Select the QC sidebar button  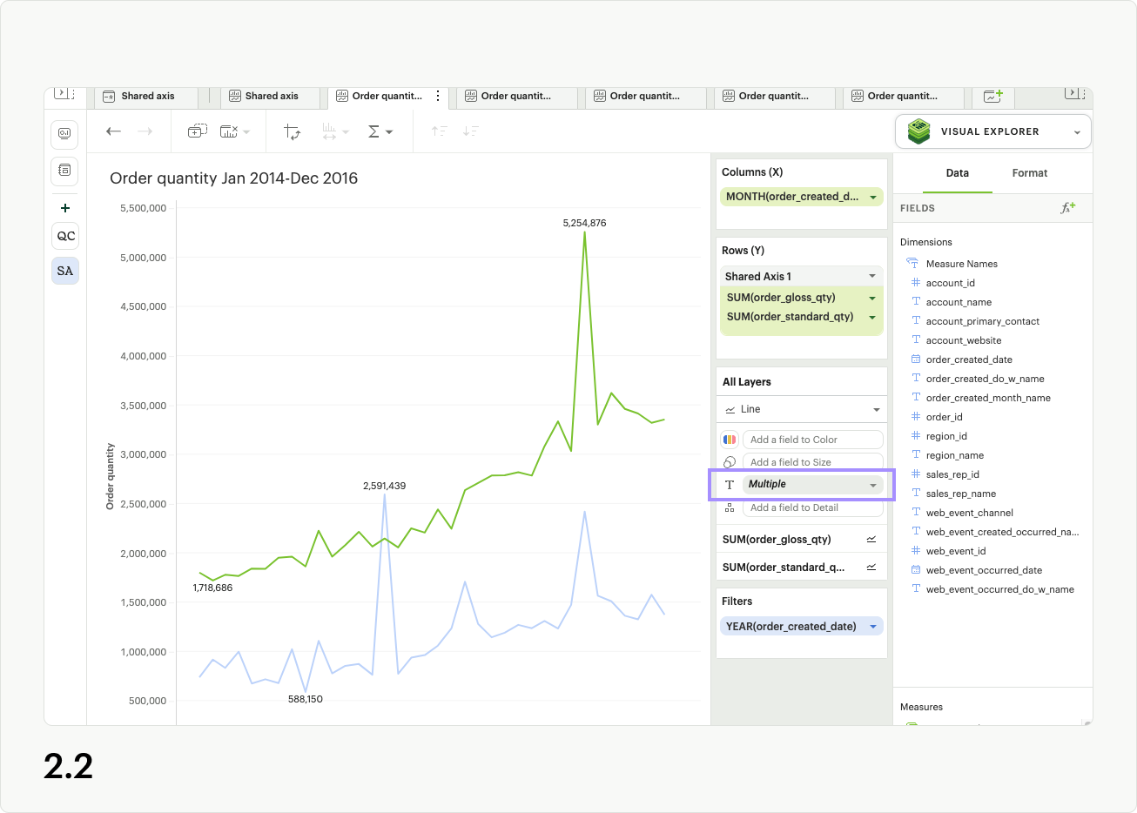(65, 236)
